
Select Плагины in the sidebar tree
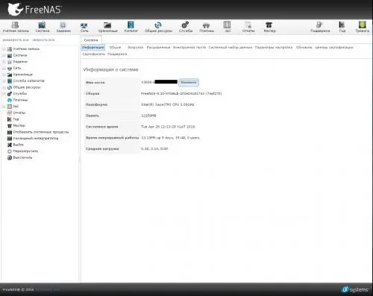pyautogui.click(x=17, y=100)
